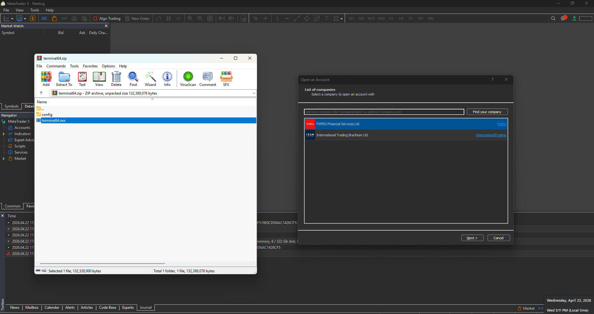Screen dimensions: 594x314
Task: Click Next in Open an Account dialog
Action: point(472,238)
